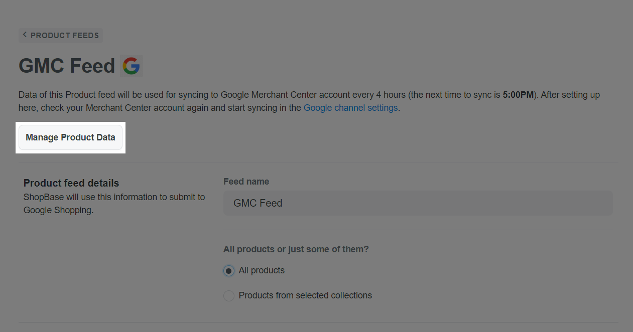This screenshot has width=633, height=332.
Task: Go back to Product Feeds
Action: (61, 36)
